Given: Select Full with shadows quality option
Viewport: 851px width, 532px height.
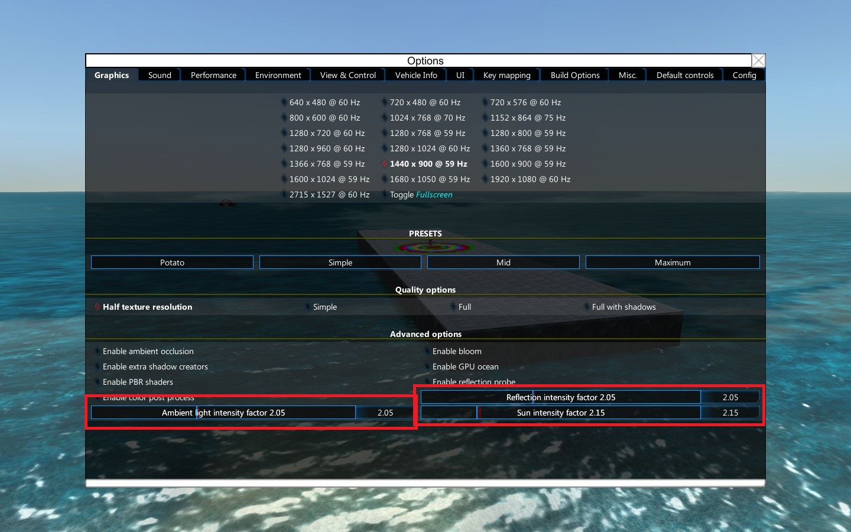Looking at the screenshot, I should pyautogui.click(x=623, y=307).
